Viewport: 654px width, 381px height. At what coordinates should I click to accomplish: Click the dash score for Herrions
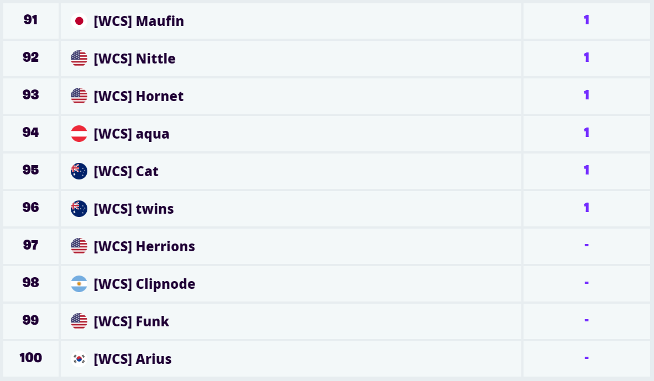point(587,245)
